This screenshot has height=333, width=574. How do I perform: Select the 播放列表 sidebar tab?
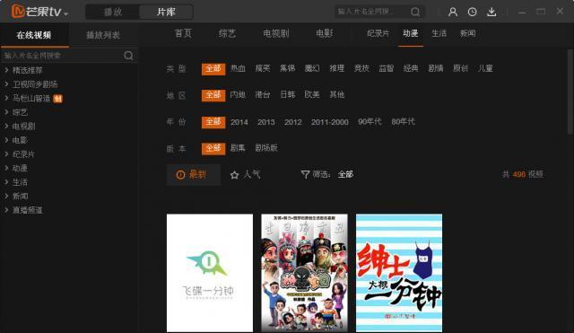click(103, 35)
